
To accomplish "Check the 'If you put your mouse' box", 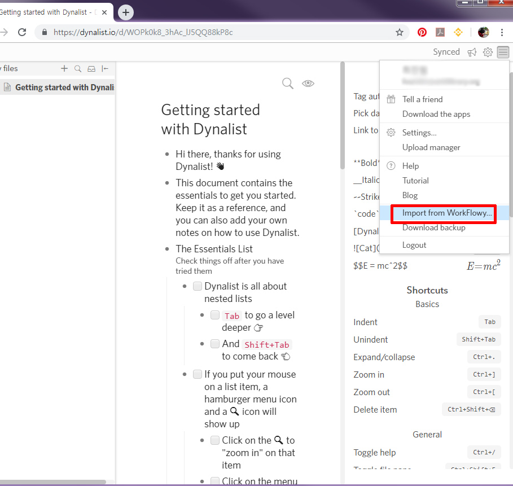I will coord(198,374).
